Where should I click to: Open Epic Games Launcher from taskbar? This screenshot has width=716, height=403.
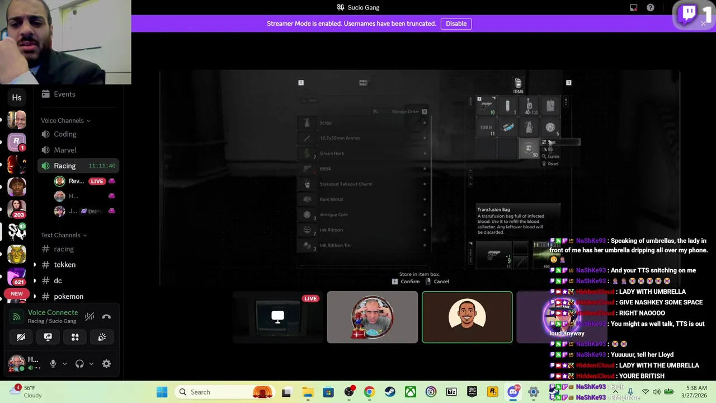[x=472, y=392]
